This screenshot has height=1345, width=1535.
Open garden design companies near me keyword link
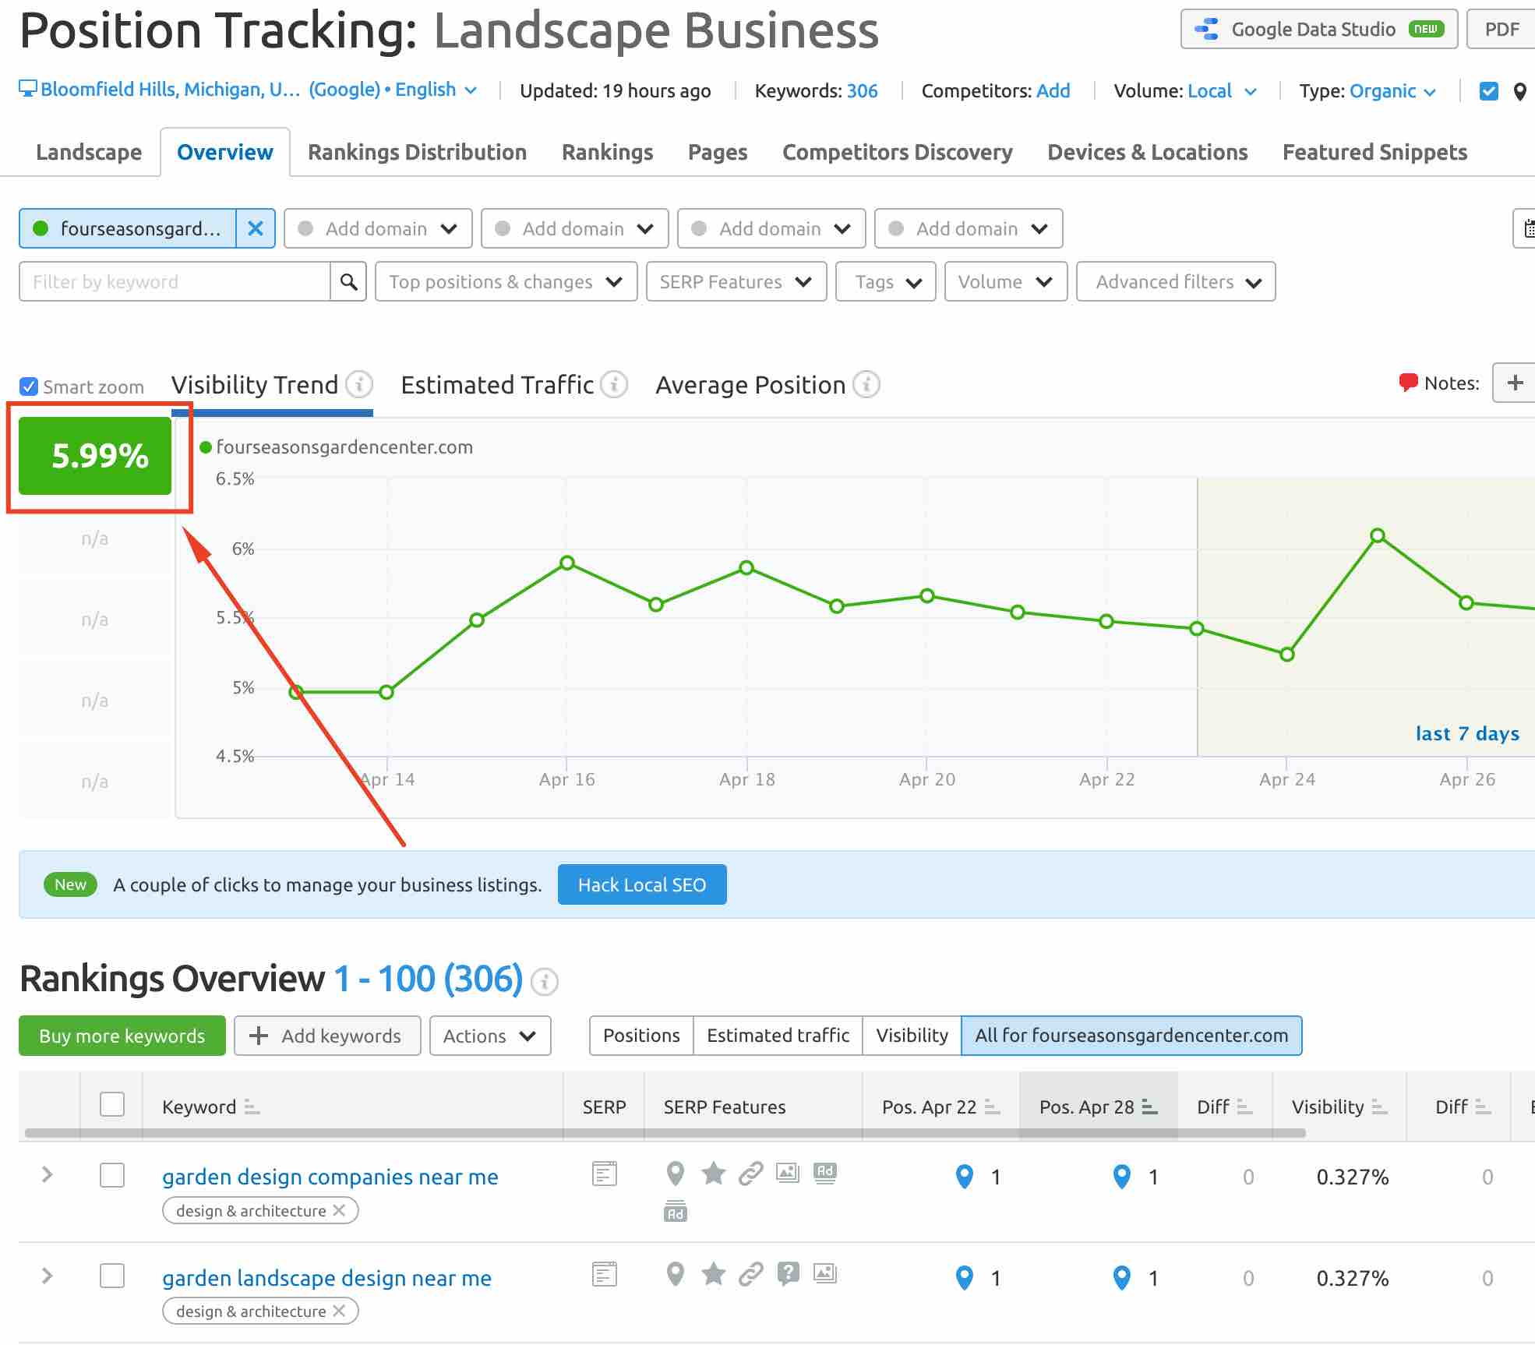pyautogui.click(x=330, y=1177)
